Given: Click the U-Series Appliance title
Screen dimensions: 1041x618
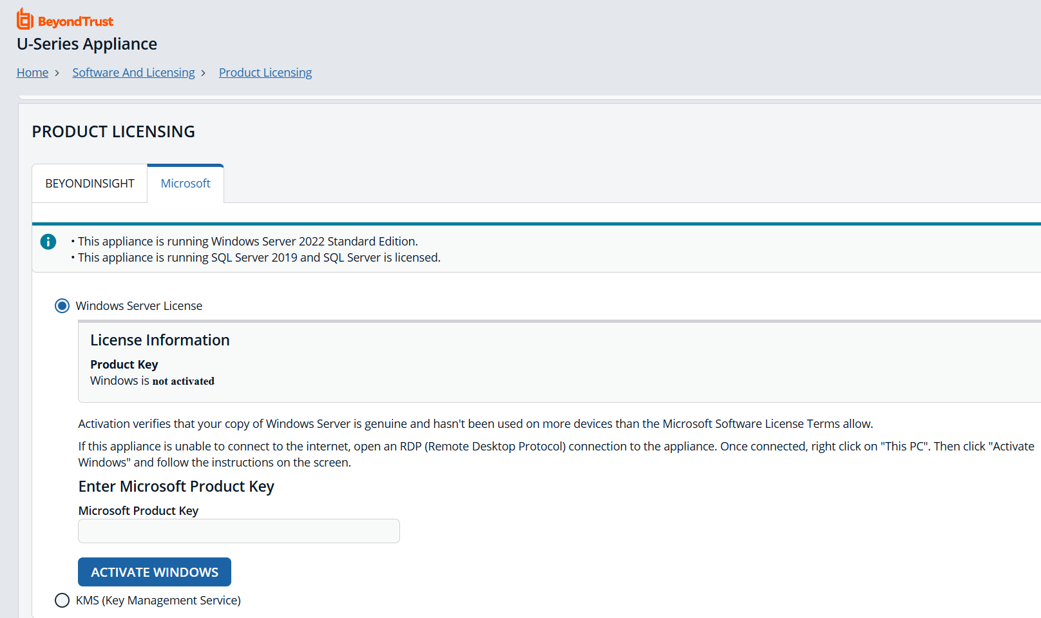Looking at the screenshot, I should 87,44.
